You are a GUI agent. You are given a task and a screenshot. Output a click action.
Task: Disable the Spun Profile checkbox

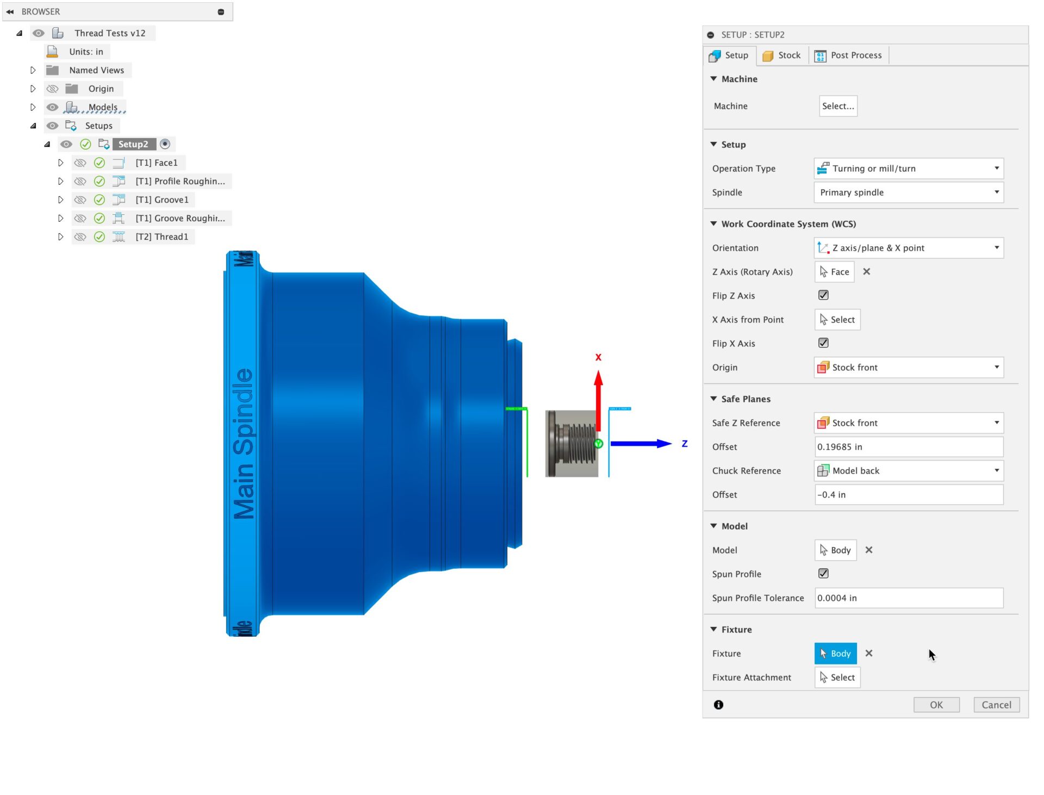coord(823,573)
